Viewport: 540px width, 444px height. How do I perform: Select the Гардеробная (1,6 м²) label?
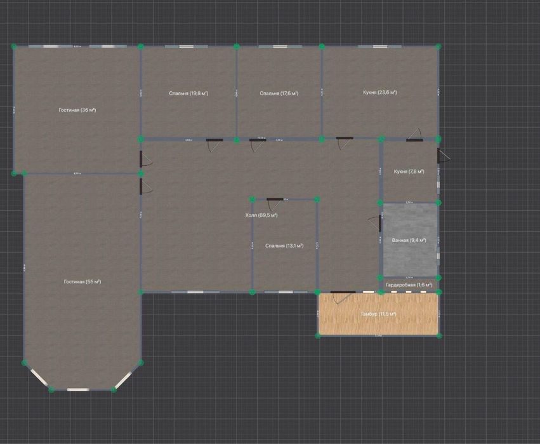click(409, 285)
